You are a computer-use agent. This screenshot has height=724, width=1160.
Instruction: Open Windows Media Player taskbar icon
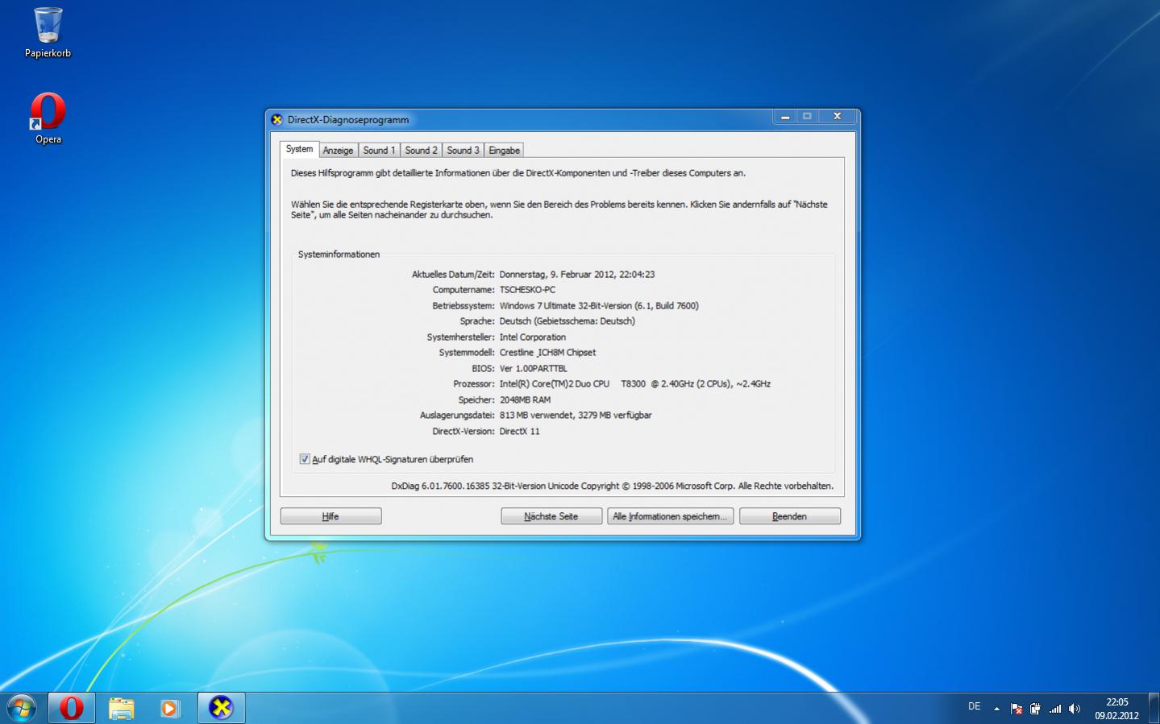170,708
